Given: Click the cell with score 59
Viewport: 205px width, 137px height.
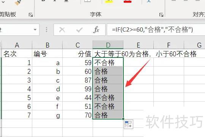Looking at the screenshot, I should [x=78, y=62].
